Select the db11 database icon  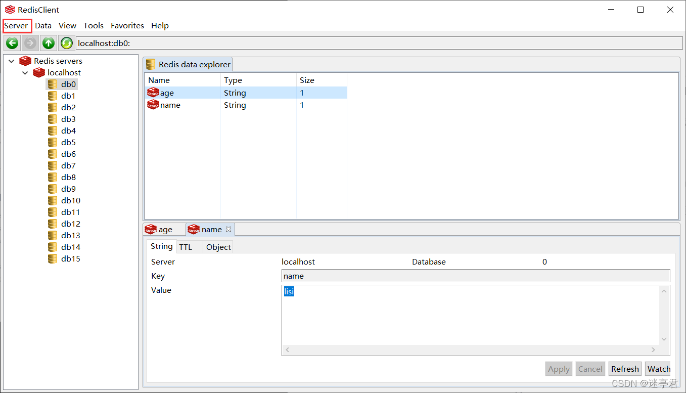point(53,212)
